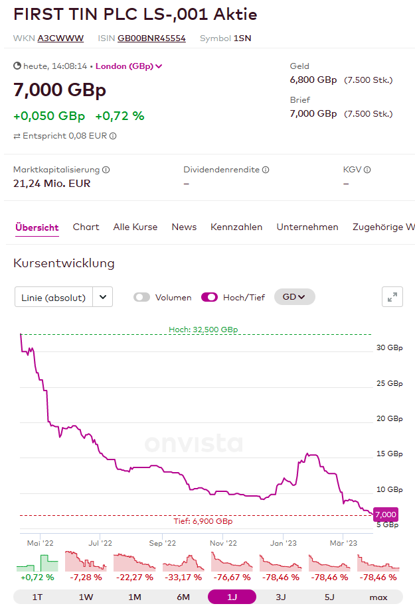Click the fullscreen expand chart icon
Viewport: 415px width, 612px height.
(x=392, y=297)
